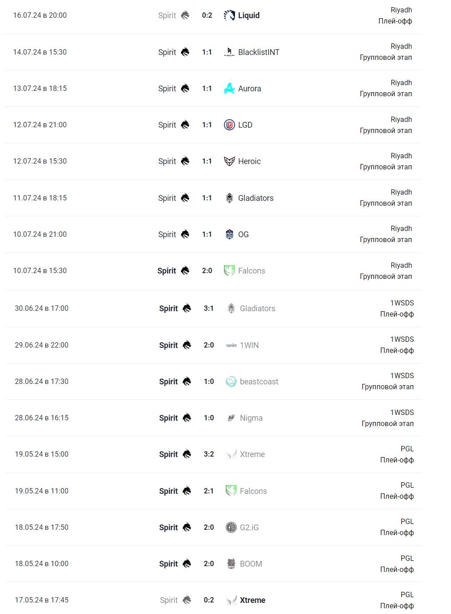
Task: Click the BOOM team logo
Action: (x=231, y=564)
